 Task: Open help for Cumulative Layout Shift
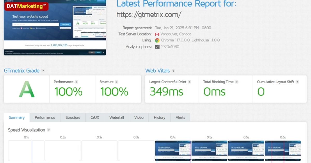click(297, 82)
